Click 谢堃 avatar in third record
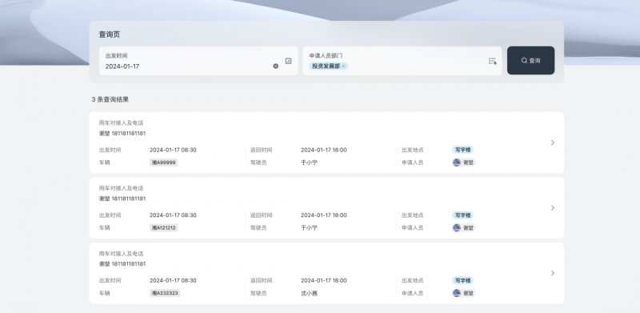 click(x=457, y=293)
